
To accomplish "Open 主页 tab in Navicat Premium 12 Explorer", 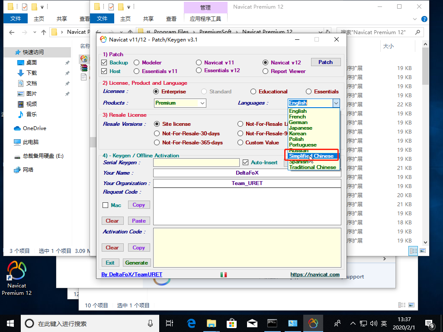I will click(125, 19).
